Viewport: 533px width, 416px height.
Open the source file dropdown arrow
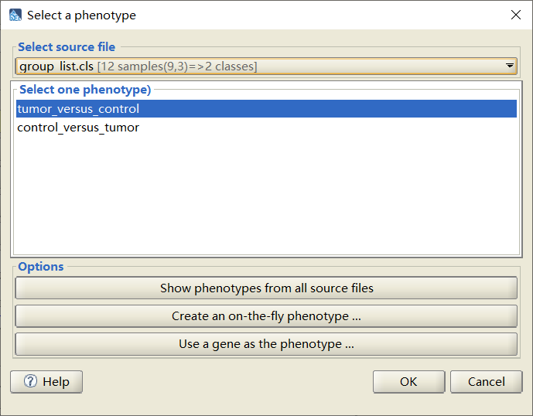point(509,66)
